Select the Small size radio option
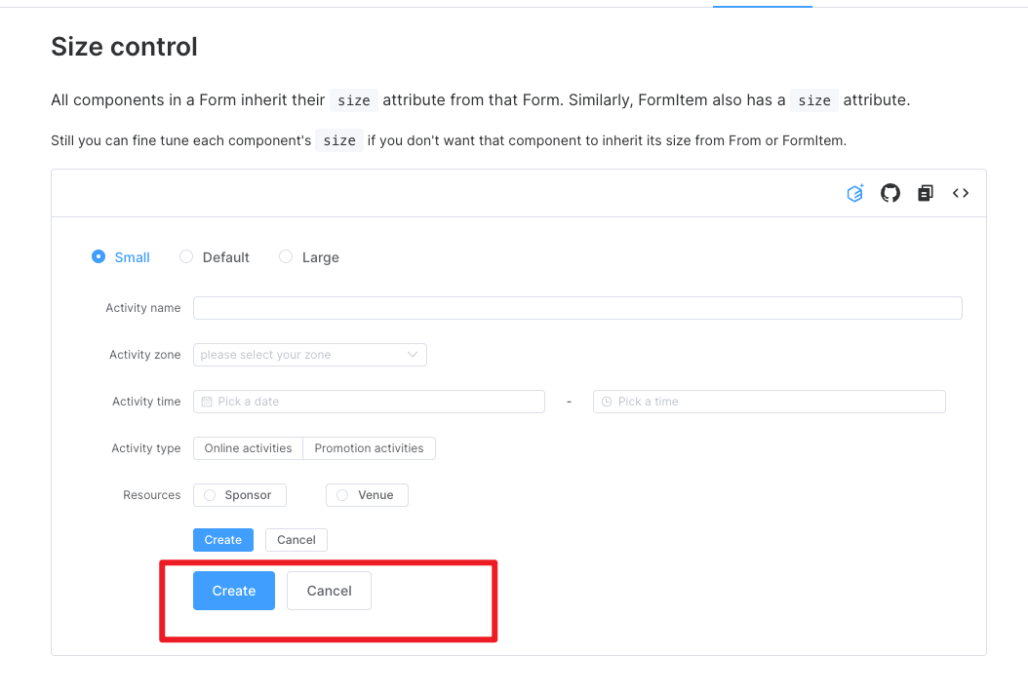The image size is (1028, 694). 99,257
